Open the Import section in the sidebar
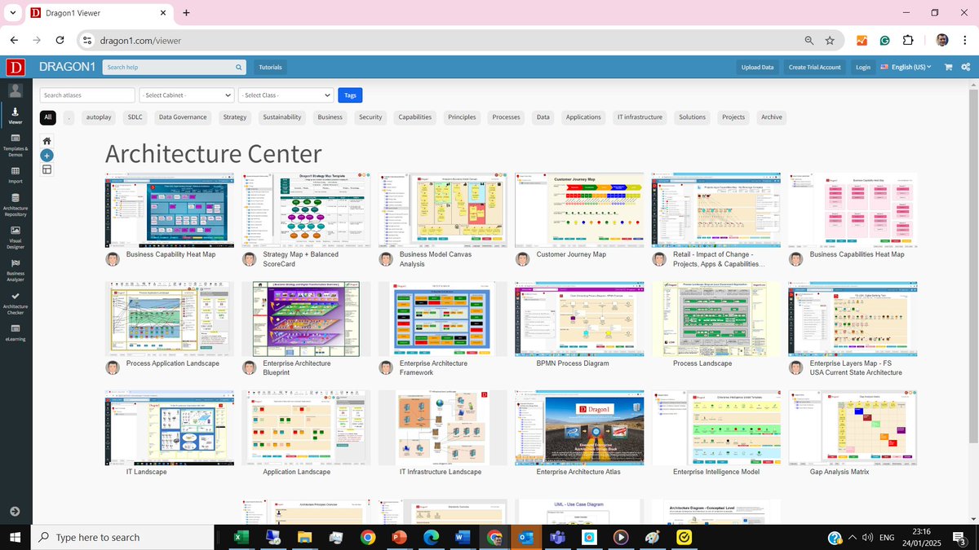The width and height of the screenshot is (979, 550). click(x=15, y=175)
